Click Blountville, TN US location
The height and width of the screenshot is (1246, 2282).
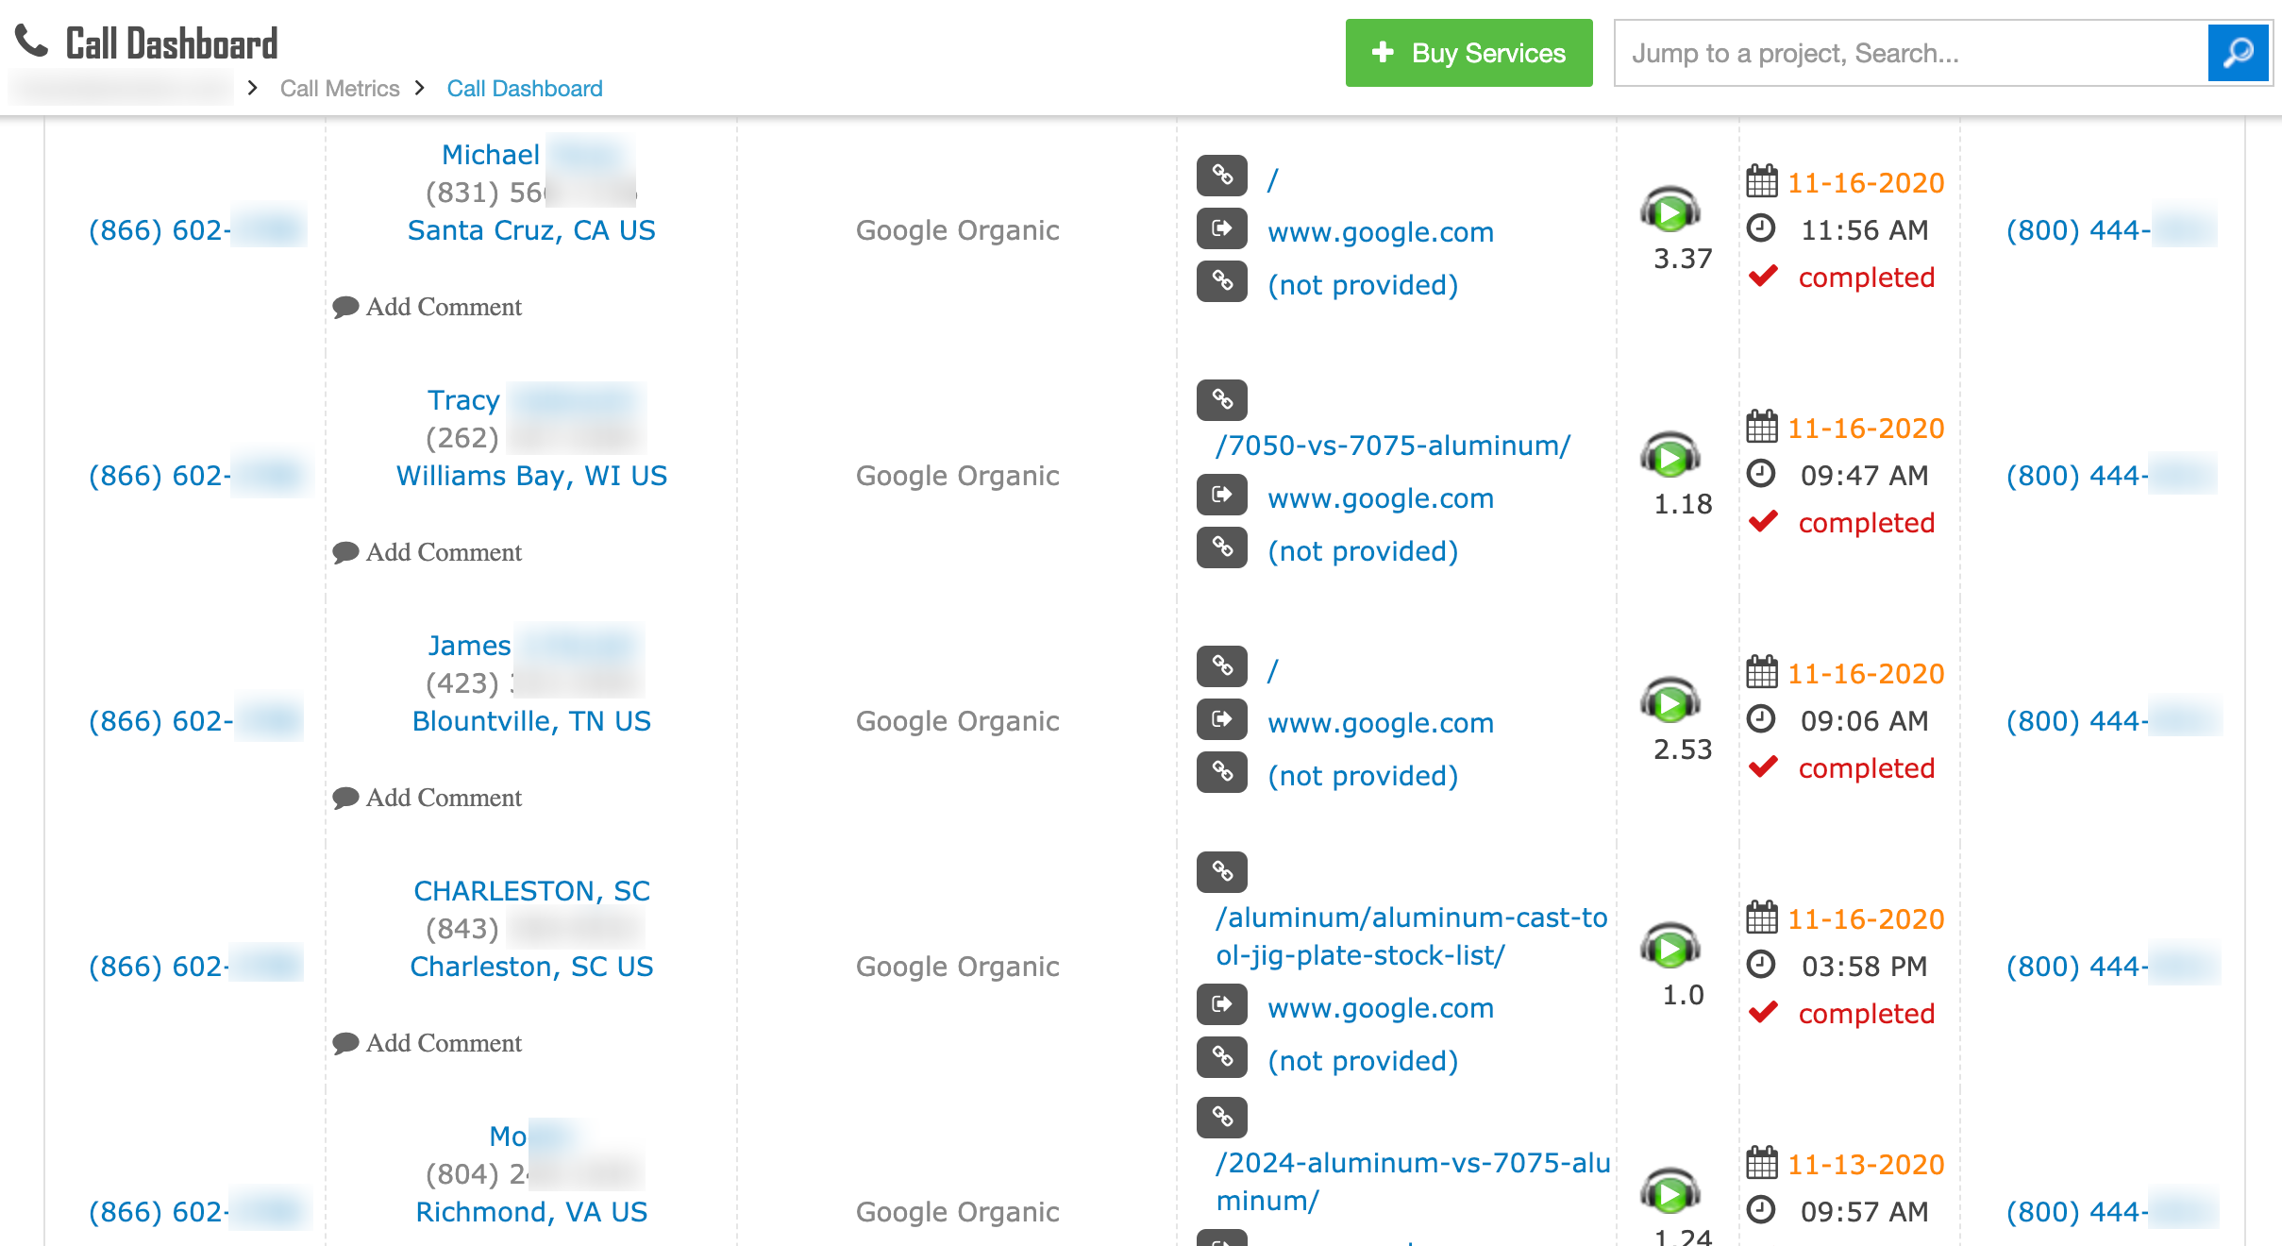(x=531, y=721)
